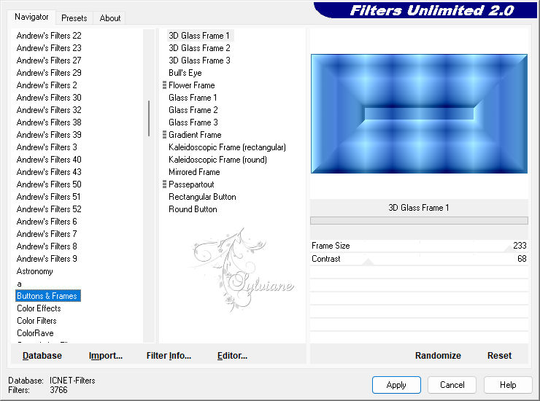This screenshot has width=540, height=401.
Task: Click the blue glass frame preview image
Action: [x=419, y=114]
